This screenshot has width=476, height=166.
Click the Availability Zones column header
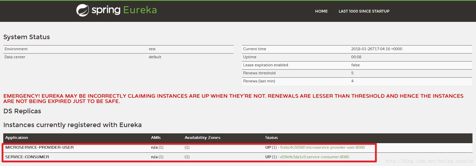click(x=202, y=138)
